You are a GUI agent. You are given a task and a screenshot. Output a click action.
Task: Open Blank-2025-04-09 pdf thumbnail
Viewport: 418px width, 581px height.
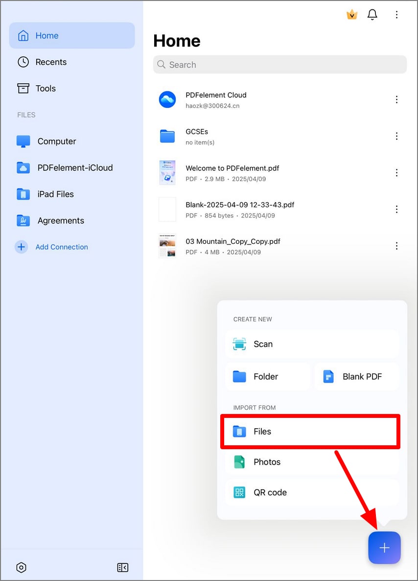point(167,209)
